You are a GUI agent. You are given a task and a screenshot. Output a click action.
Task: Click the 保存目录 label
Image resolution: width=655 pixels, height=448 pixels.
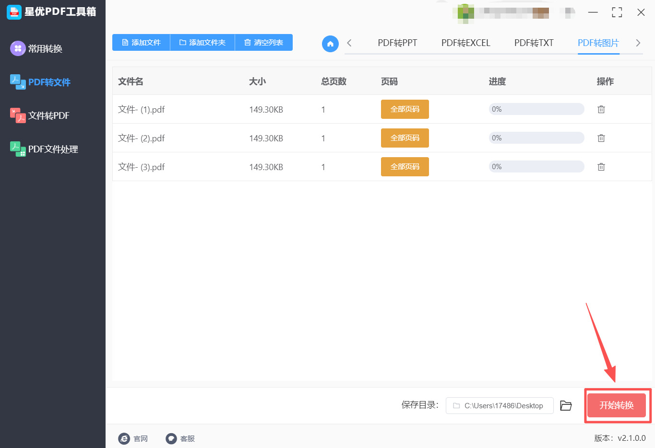419,405
